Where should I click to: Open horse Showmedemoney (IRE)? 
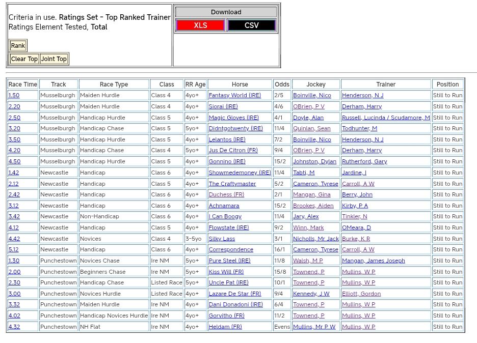[240, 173]
